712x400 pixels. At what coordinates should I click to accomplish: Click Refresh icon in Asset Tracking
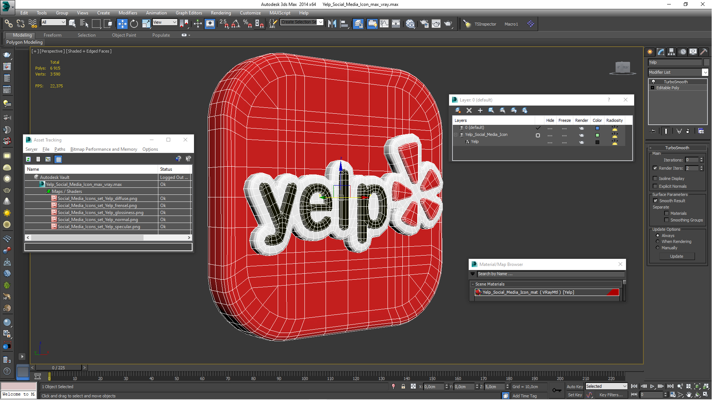(28, 159)
